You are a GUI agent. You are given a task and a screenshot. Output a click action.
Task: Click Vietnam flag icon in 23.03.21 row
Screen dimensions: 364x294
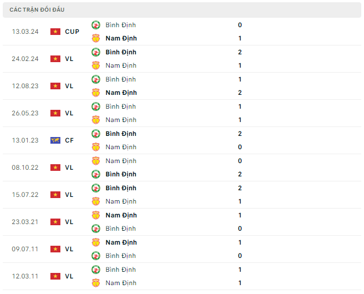tap(55, 222)
